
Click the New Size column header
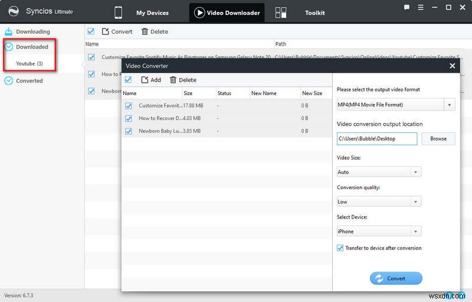[x=316, y=93]
